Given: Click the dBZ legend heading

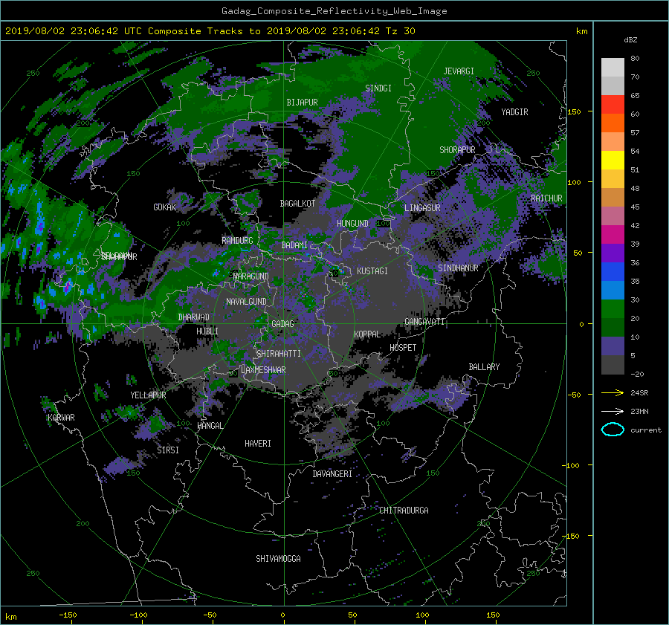Looking at the screenshot, I should [x=630, y=39].
